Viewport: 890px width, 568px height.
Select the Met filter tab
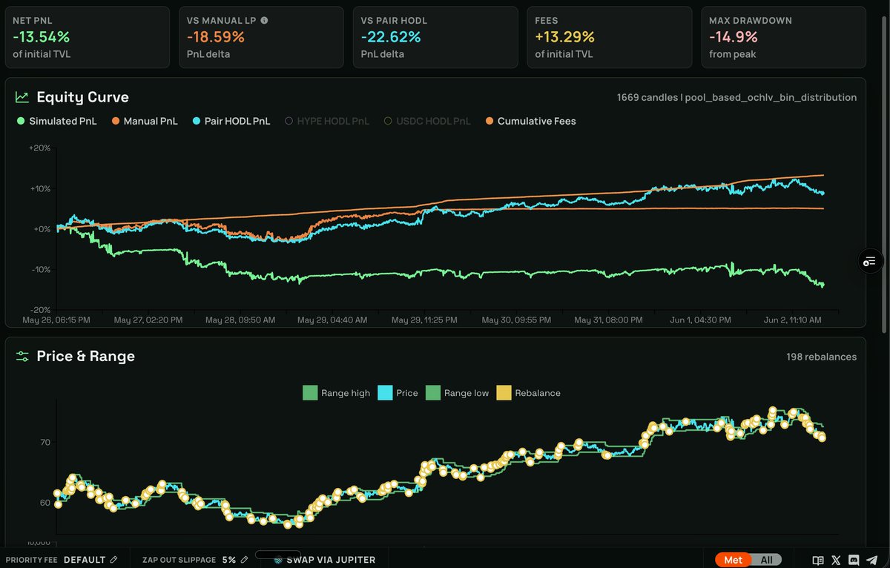pos(733,560)
